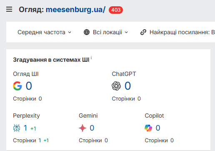Click the ChatGPT logo icon

coord(116,86)
